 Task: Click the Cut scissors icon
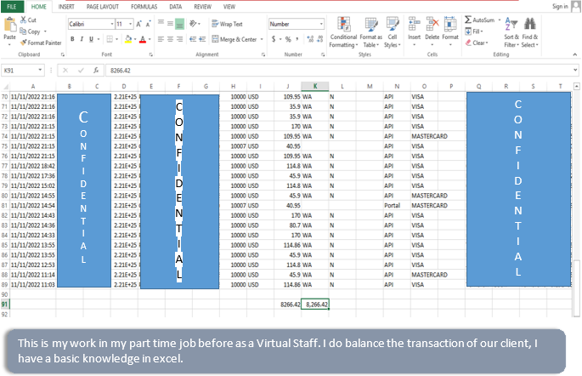coord(24,20)
